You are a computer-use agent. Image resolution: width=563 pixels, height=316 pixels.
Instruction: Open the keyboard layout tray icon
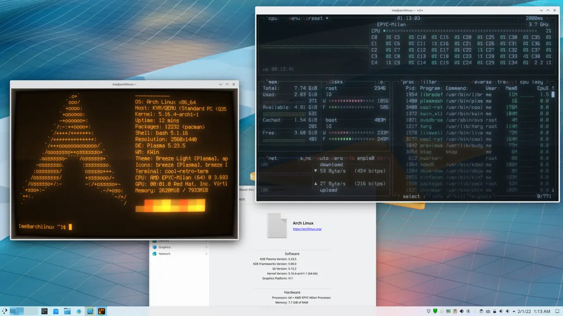(488, 311)
